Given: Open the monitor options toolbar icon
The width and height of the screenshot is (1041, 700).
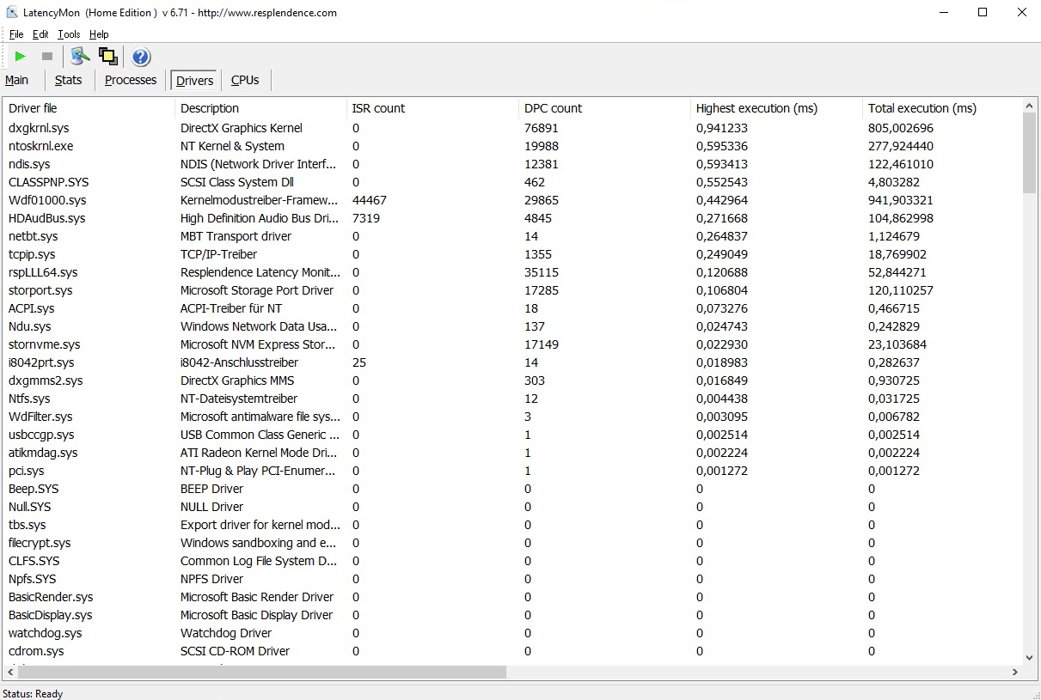Looking at the screenshot, I should (x=80, y=57).
